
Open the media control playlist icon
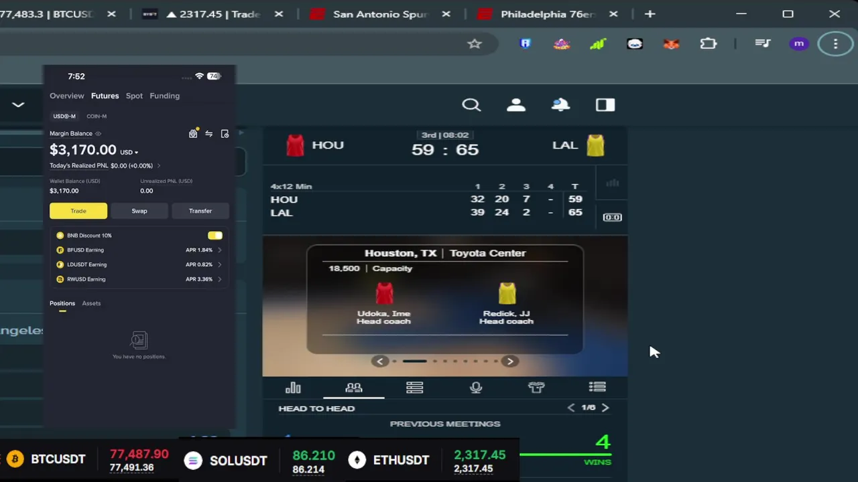762,44
